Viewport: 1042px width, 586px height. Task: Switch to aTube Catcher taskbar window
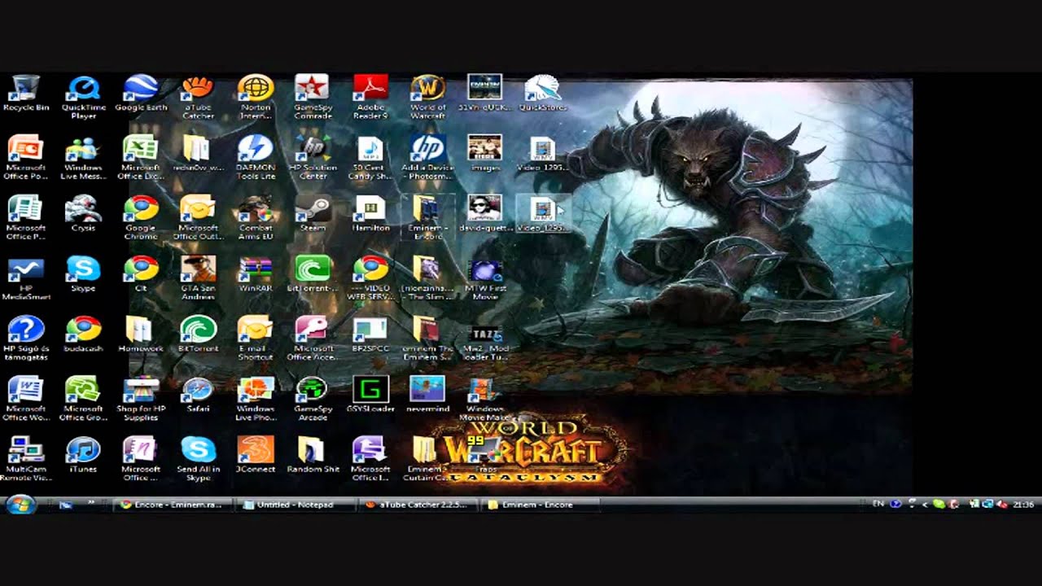418,505
